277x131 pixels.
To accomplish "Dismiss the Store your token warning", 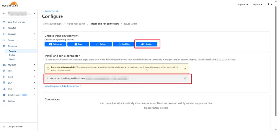I will [x=185, y=69].
